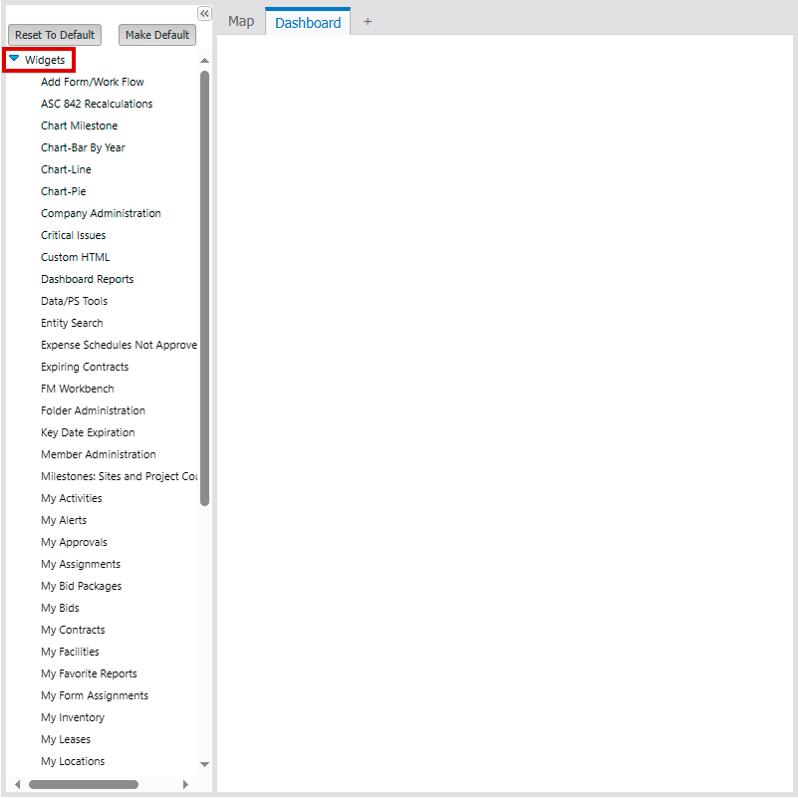Click vertical scrollbar up arrow
This screenshot has width=798, height=798.
click(x=204, y=61)
